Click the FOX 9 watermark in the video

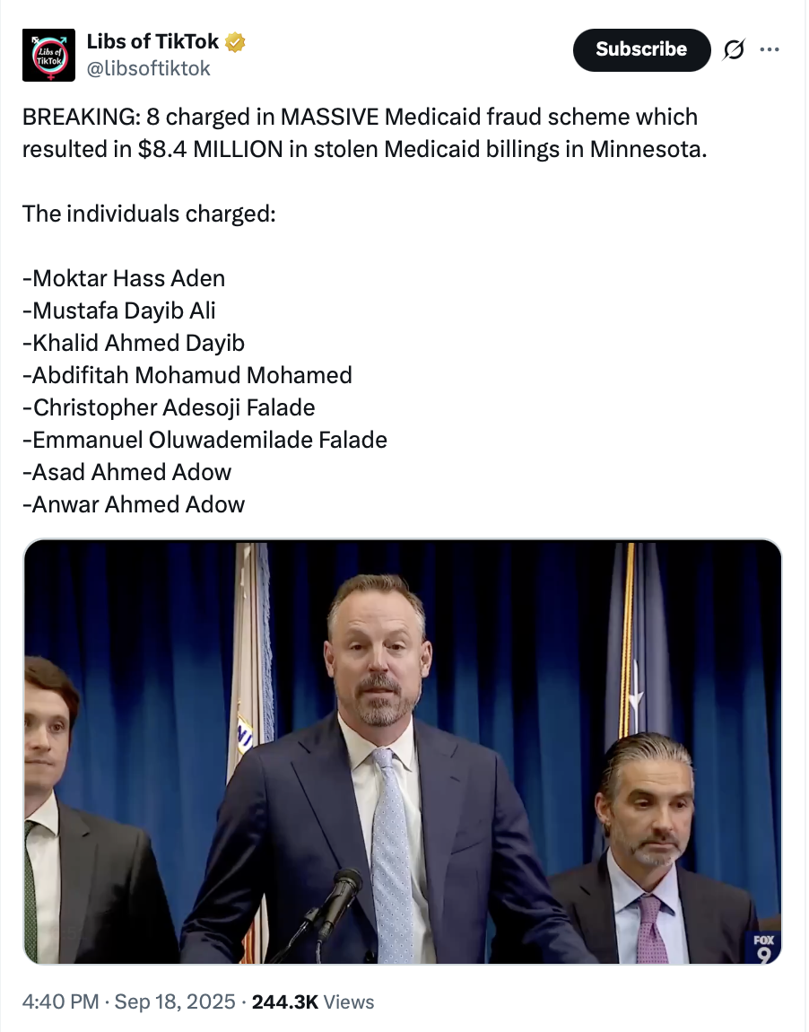[762, 948]
